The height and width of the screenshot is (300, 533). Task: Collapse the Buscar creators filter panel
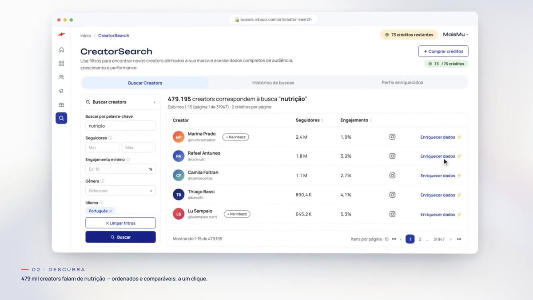coord(155,102)
